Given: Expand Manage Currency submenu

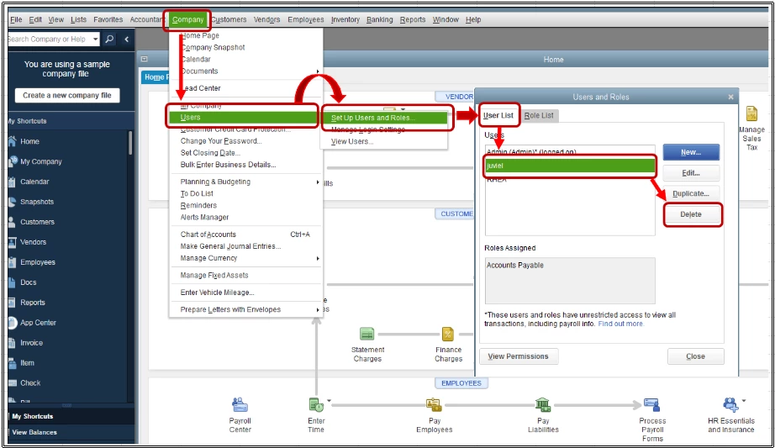Looking at the screenshot, I should 318,258.
